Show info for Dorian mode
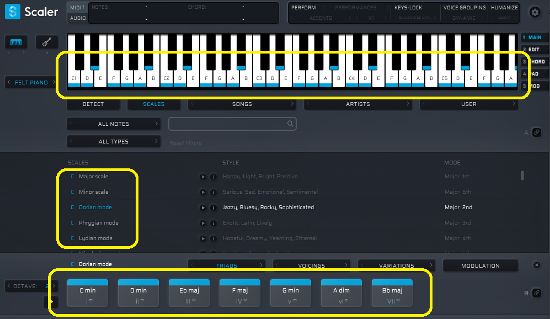 213,208
